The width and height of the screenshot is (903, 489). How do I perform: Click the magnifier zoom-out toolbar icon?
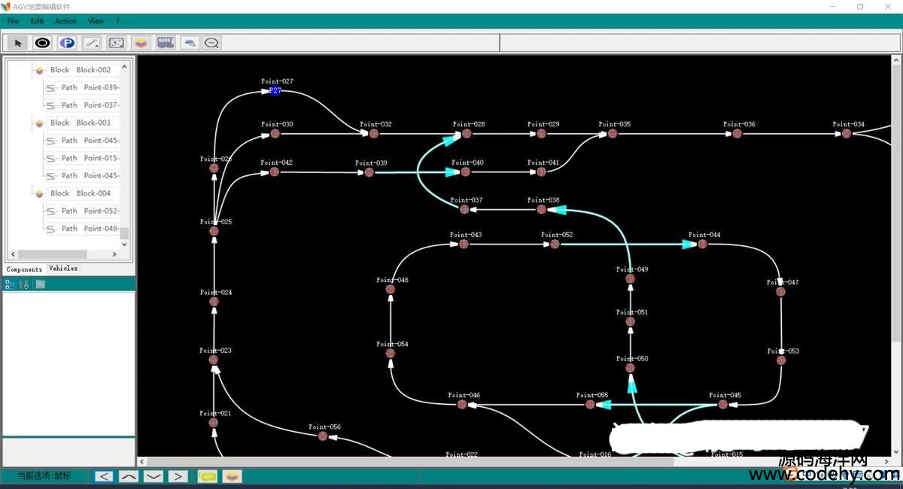212,43
